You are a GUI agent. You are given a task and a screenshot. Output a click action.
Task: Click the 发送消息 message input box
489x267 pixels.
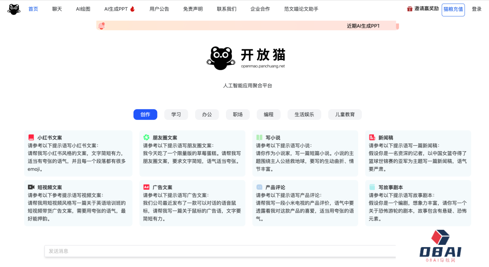pyautogui.click(x=221, y=251)
